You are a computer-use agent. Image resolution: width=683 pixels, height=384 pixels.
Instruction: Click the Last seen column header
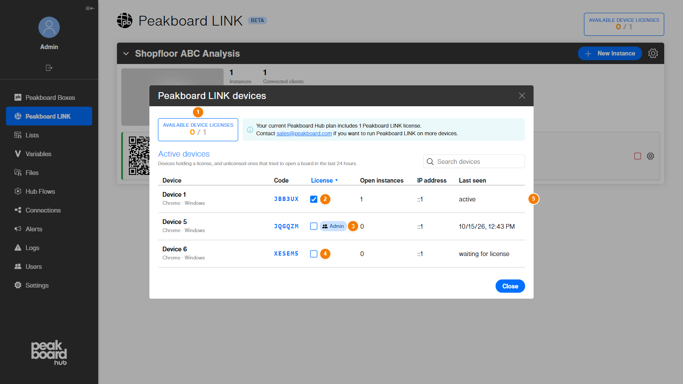tap(473, 180)
